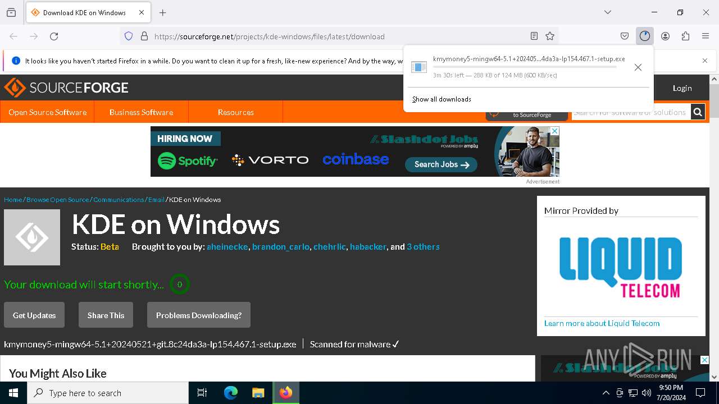719x404 pixels.
Task: Click the Spotify logo in the ad
Action: (188, 161)
